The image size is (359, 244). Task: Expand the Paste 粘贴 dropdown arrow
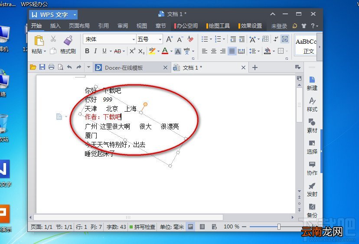pyautogui.click(x=45, y=51)
